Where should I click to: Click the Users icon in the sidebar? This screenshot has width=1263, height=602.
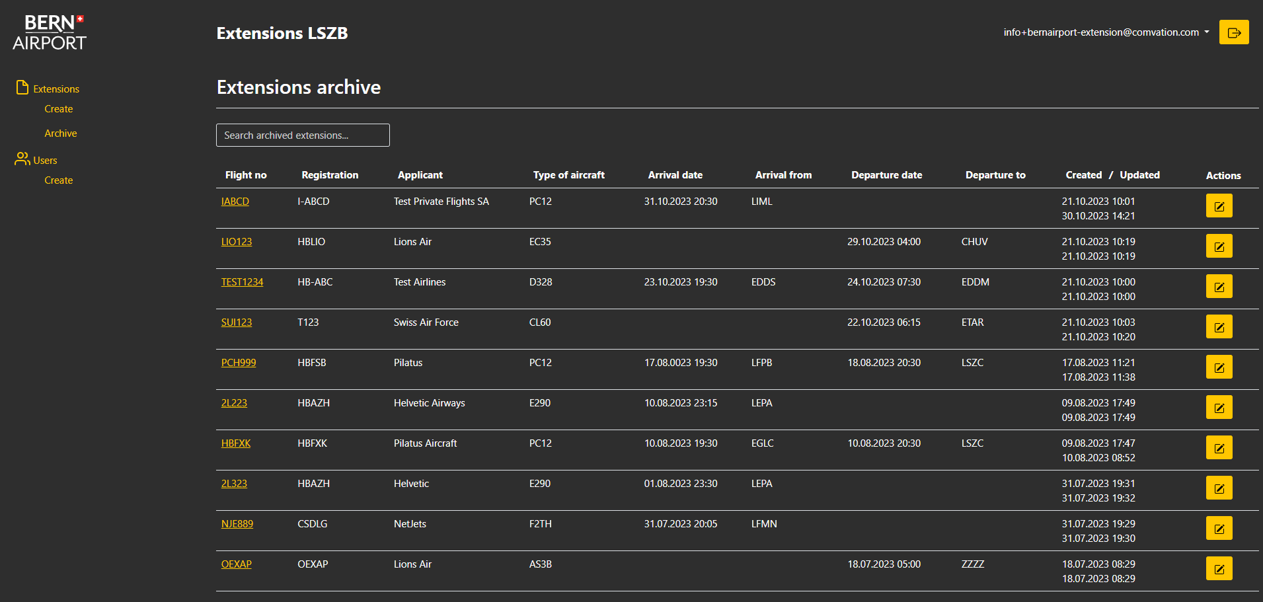(x=20, y=159)
